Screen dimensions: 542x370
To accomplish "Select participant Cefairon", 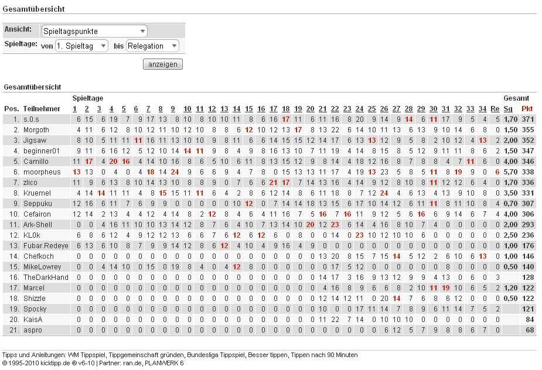I will (x=37, y=214).
